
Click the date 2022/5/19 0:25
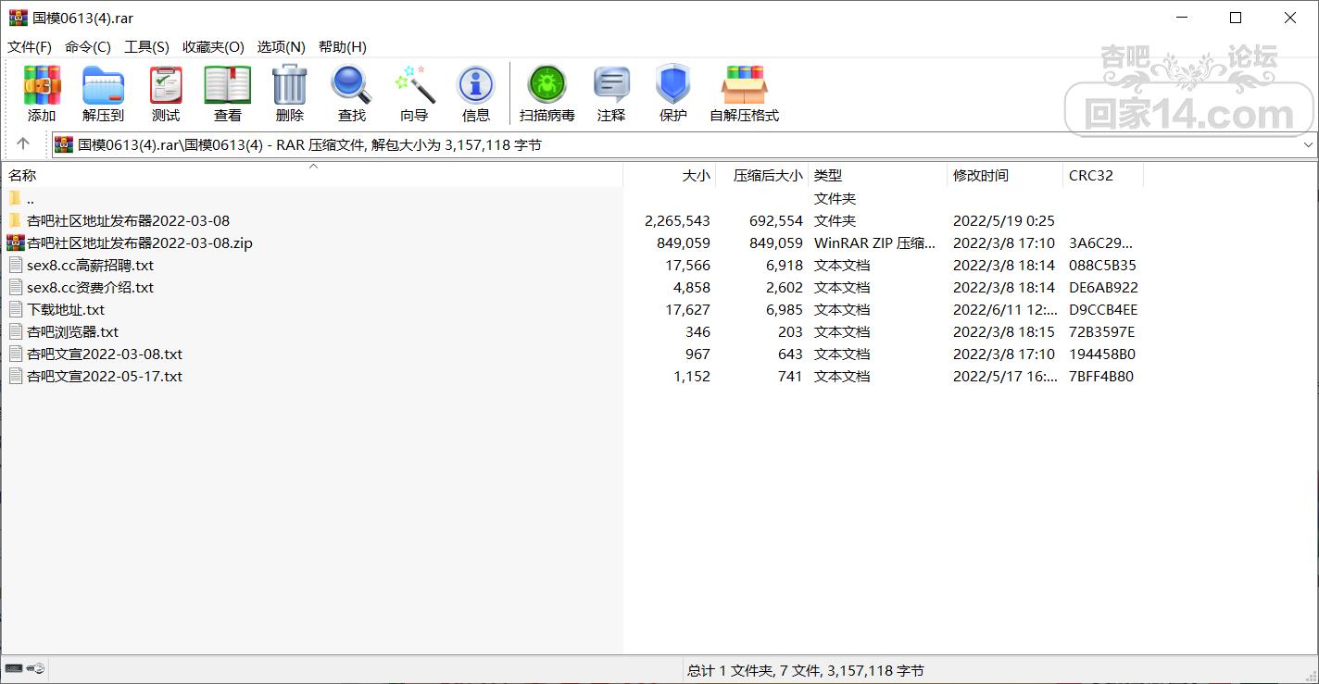[1004, 220]
